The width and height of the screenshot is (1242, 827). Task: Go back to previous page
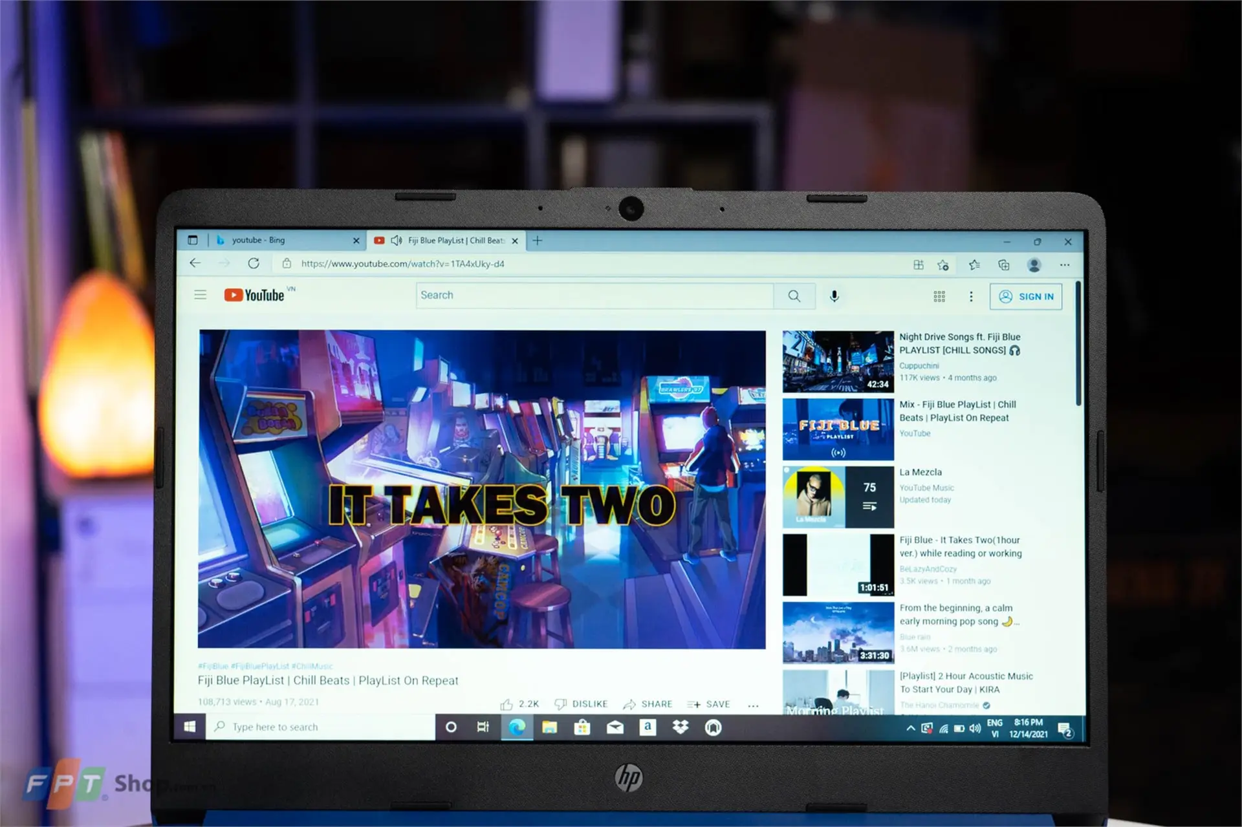tap(195, 263)
